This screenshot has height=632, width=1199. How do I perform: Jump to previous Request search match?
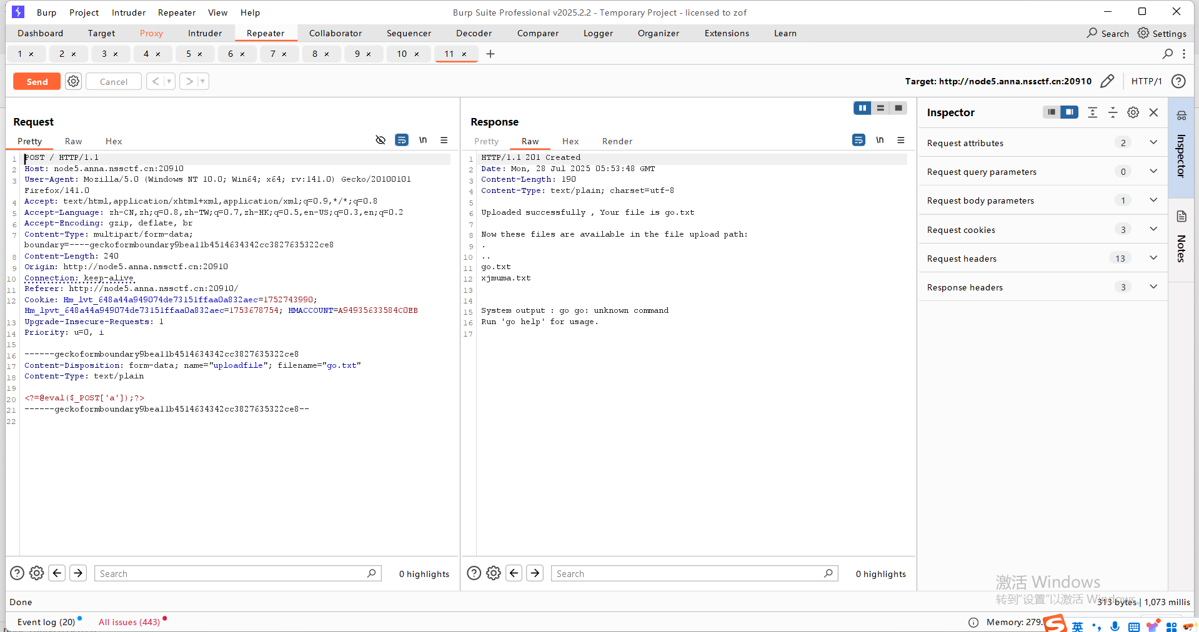57,573
